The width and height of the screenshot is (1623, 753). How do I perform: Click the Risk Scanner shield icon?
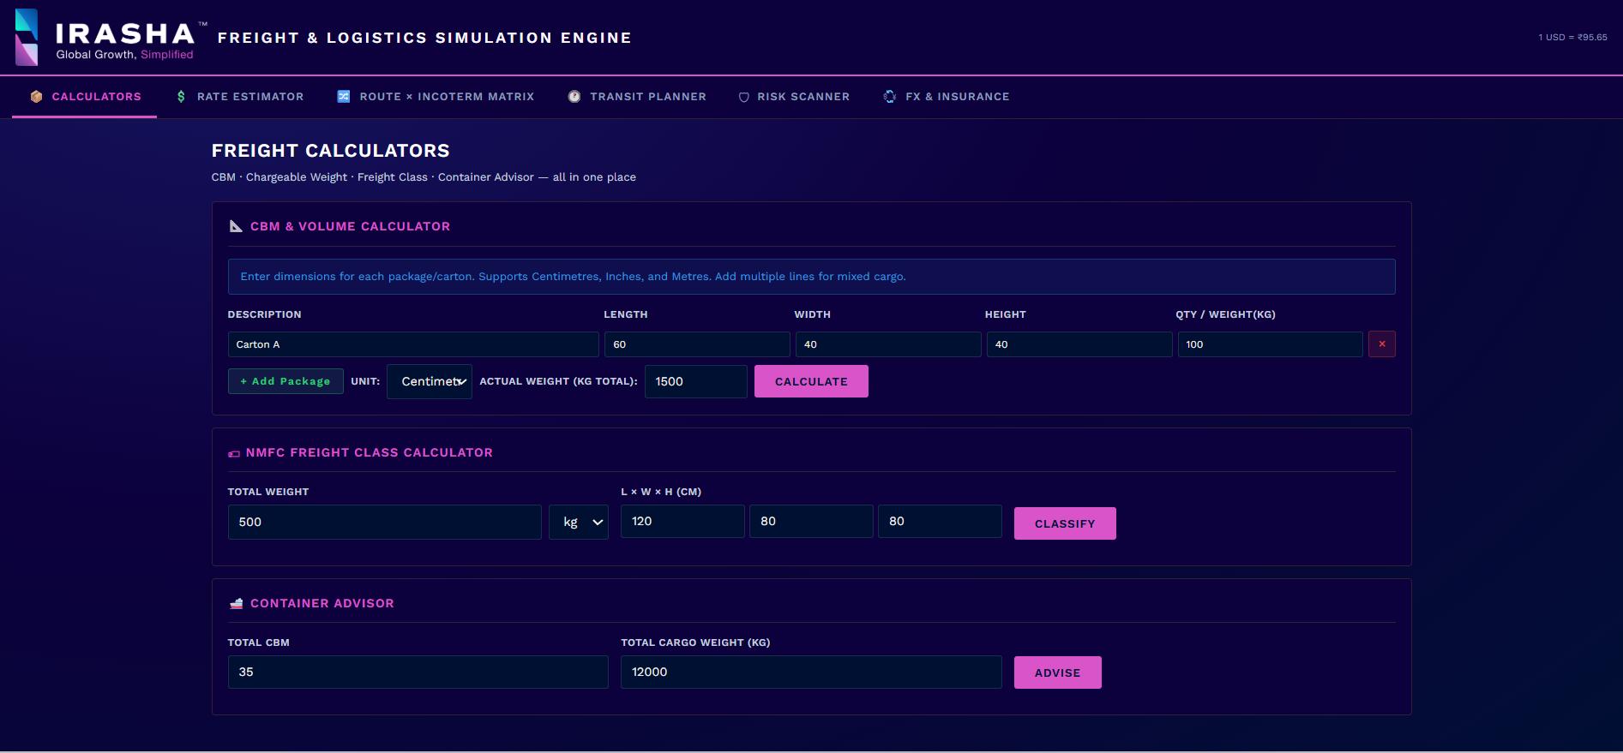(x=744, y=98)
